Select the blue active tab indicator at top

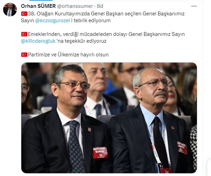pyautogui.click(x=41, y=0)
